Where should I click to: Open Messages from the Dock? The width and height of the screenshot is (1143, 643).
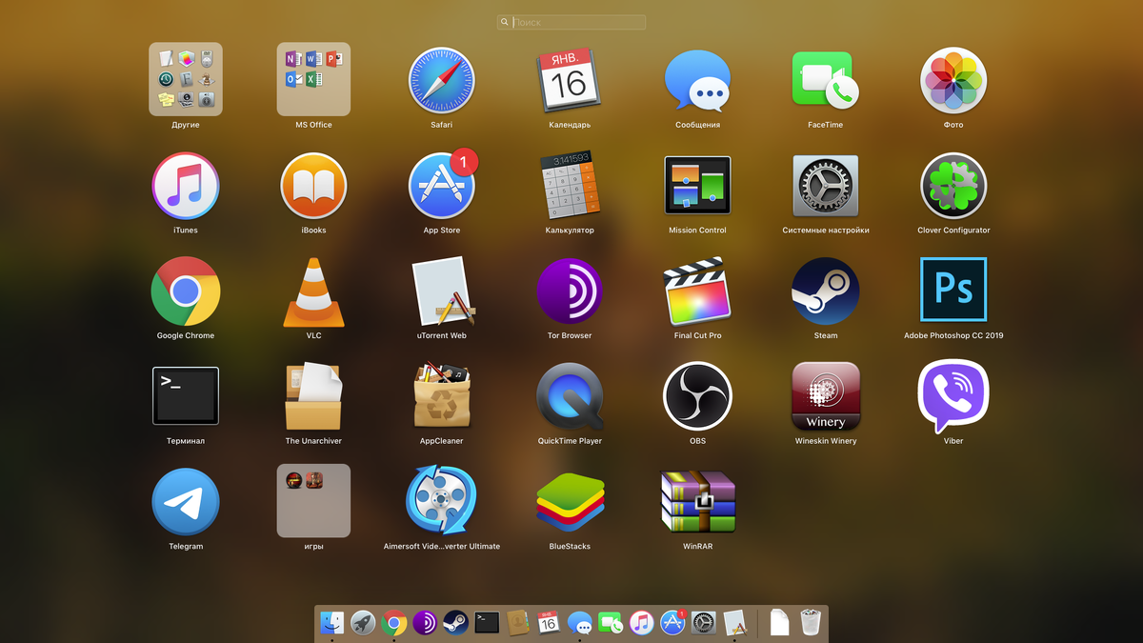click(579, 623)
